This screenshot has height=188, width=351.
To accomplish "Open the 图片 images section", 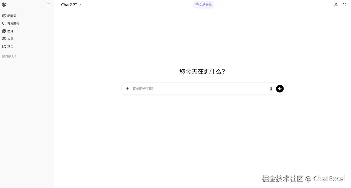I will [8, 31].
